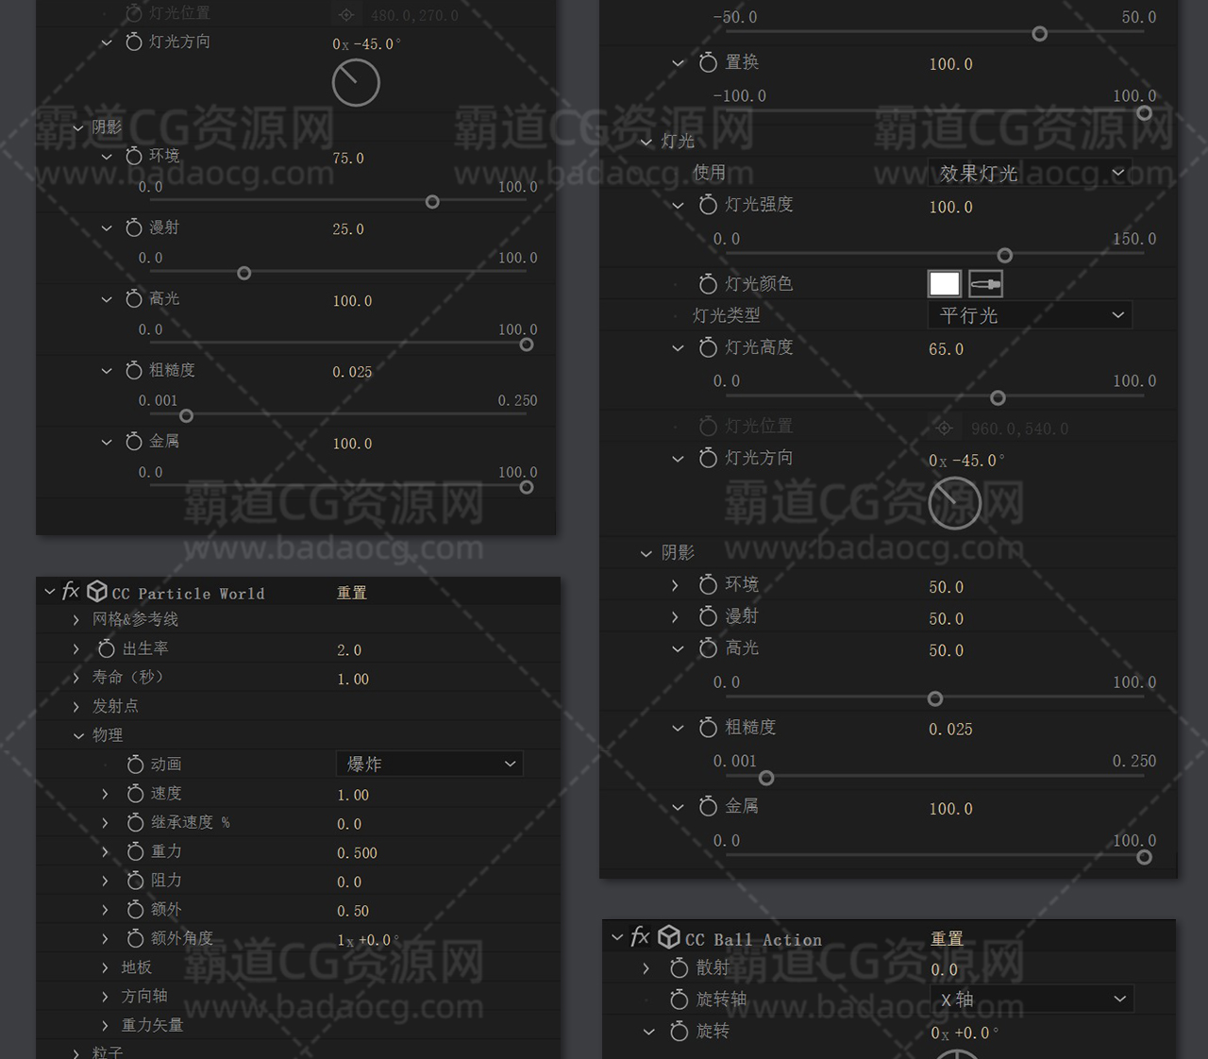Click 重置 for CC Particle World

352,593
